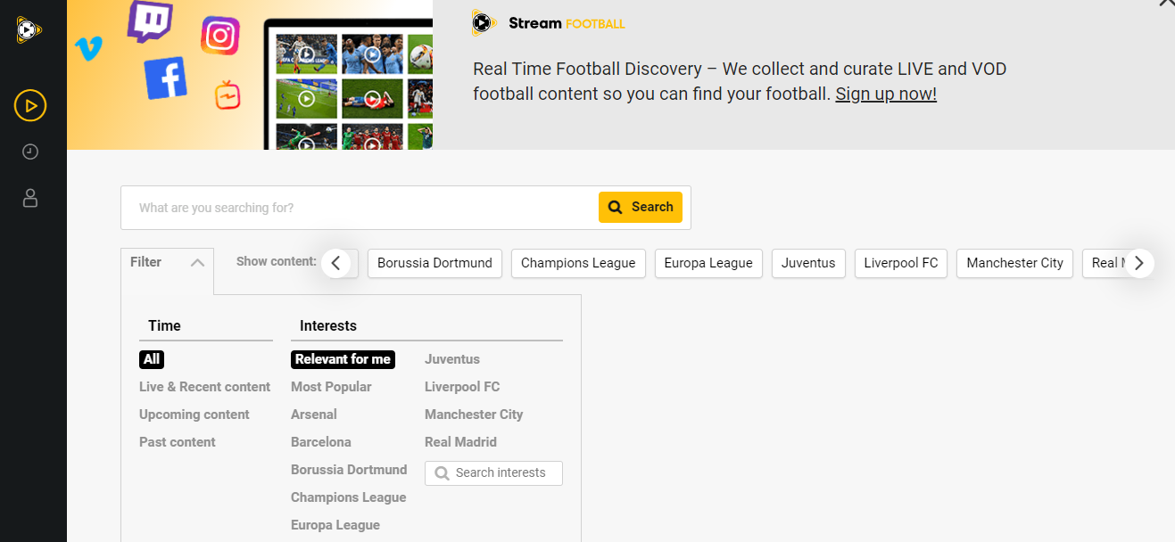Toggle Europa League in the Interests list
The width and height of the screenshot is (1175, 542).
click(335, 525)
